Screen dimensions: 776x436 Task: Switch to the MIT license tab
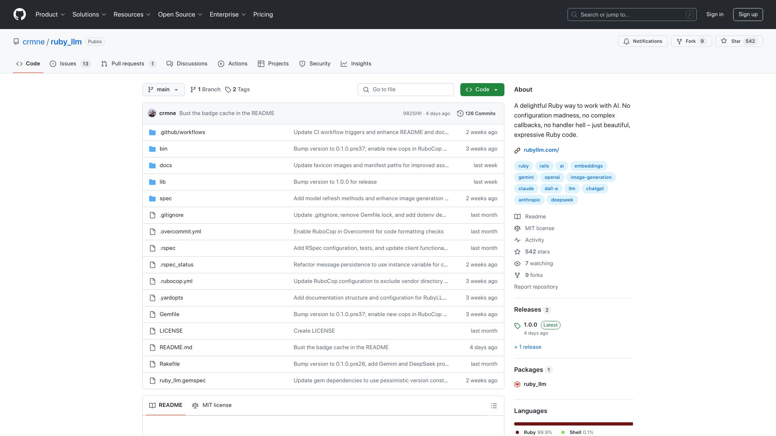(212, 405)
